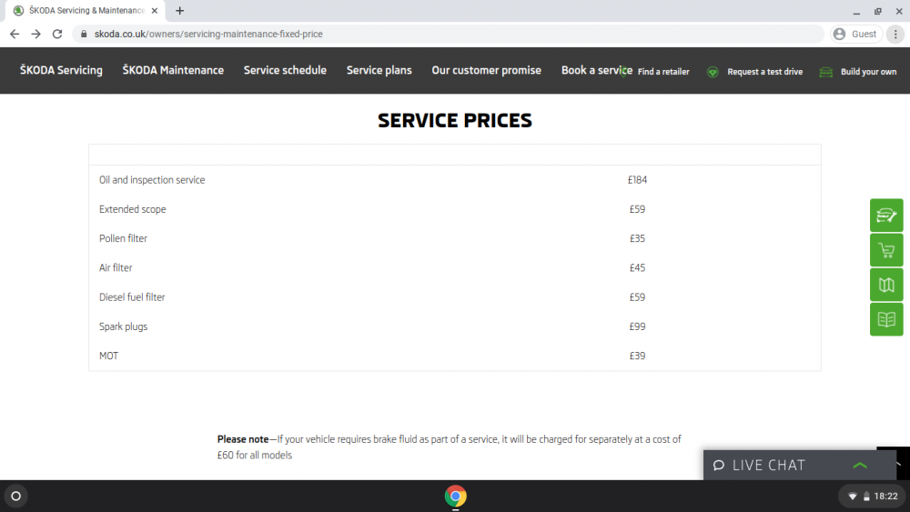Open the launcher circle button
Image resolution: width=910 pixels, height=512 pixels.
point(16,497)
